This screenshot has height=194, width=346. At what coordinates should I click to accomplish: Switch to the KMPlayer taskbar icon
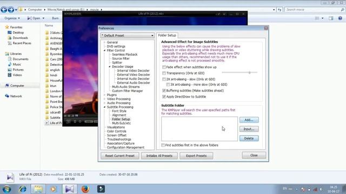pyautogui.click(x=70, y=189)
